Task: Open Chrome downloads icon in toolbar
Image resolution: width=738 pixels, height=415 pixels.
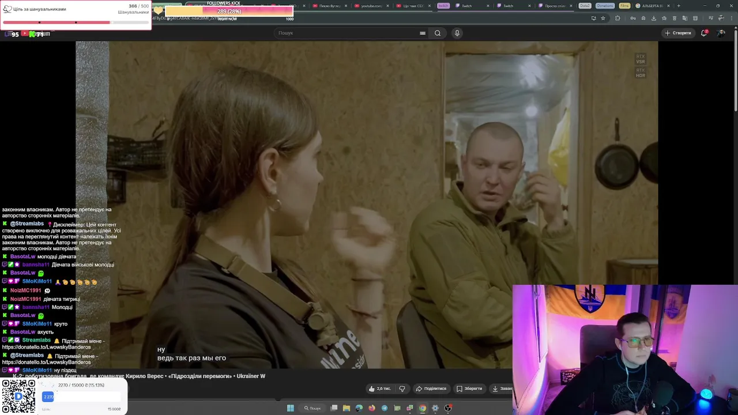Action: (654, 18)
